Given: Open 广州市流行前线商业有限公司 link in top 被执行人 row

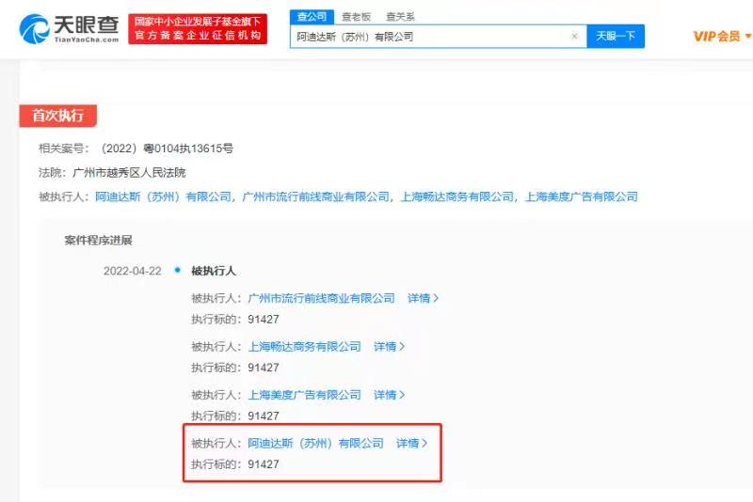Looking at the screenshot, I should (x=316, y=196).
